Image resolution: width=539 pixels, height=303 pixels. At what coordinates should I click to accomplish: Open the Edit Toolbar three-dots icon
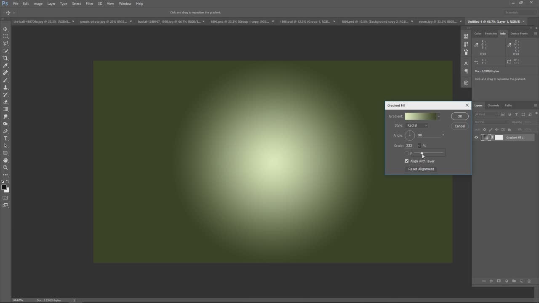(x=5, y=175)
